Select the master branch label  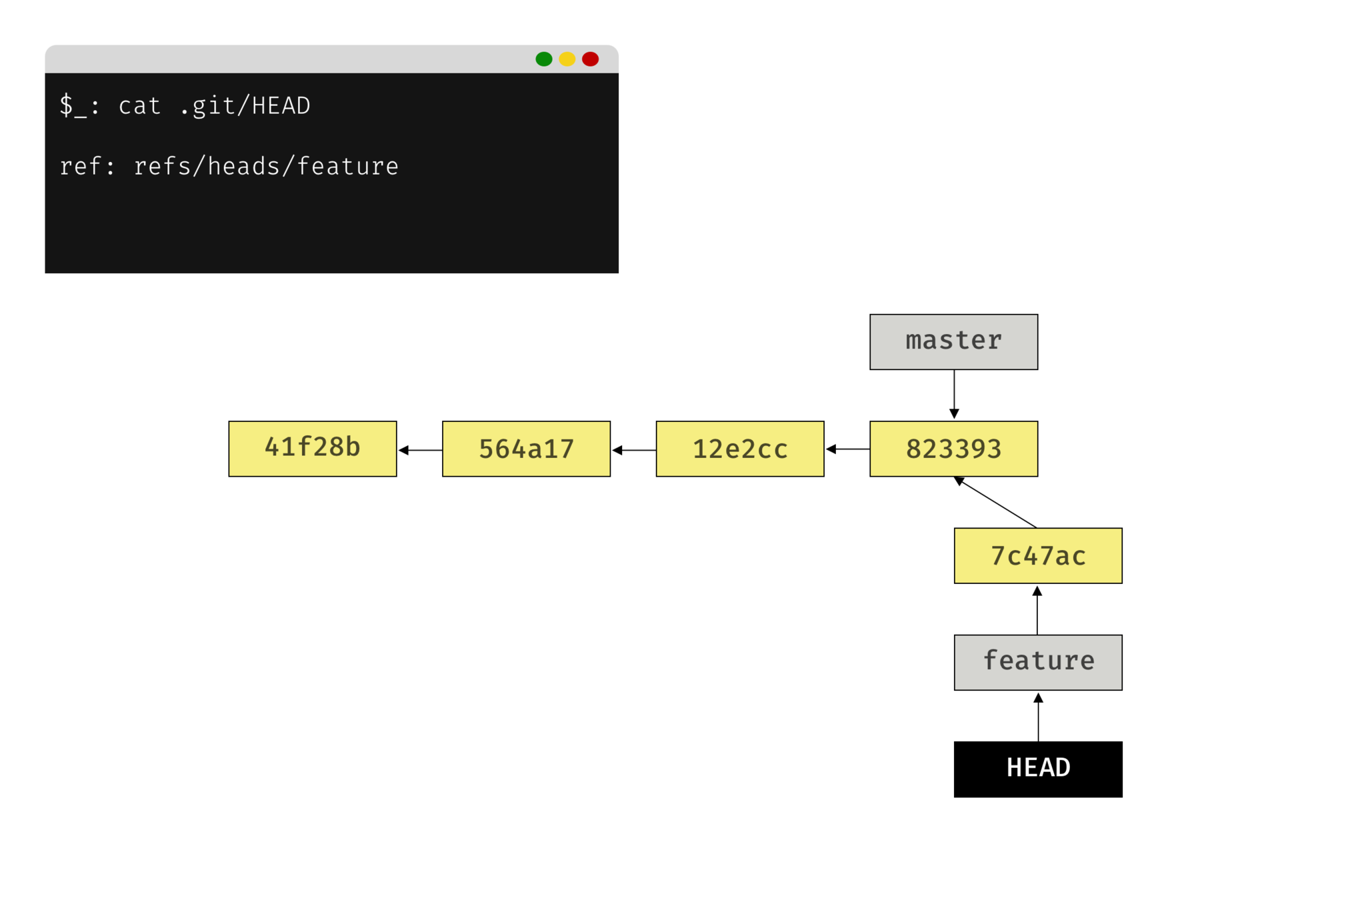click(953, 341)
